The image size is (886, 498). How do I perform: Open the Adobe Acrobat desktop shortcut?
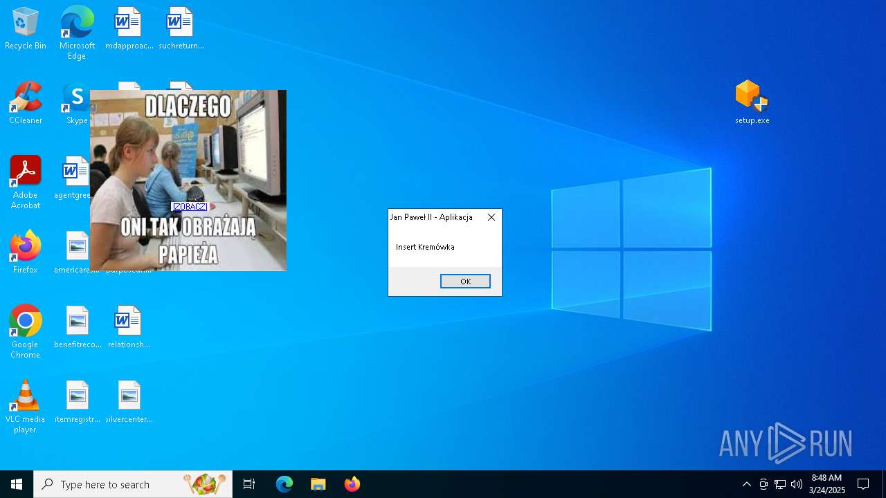[26, 183]
